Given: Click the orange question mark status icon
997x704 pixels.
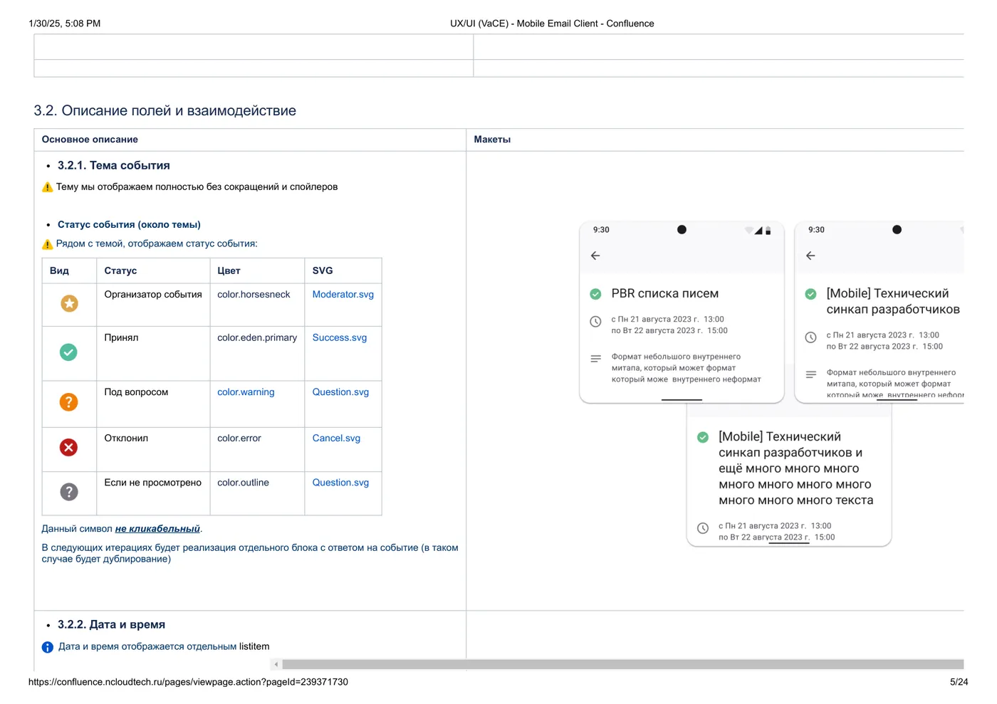Looking at the screenshot, I should (x=68, y=402).
